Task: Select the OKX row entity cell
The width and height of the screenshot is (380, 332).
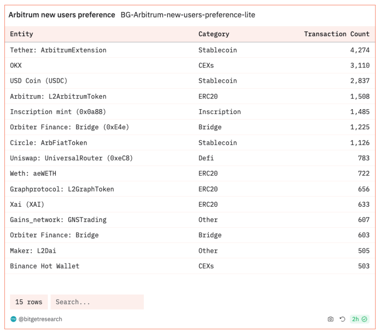Action: [16, 65]
